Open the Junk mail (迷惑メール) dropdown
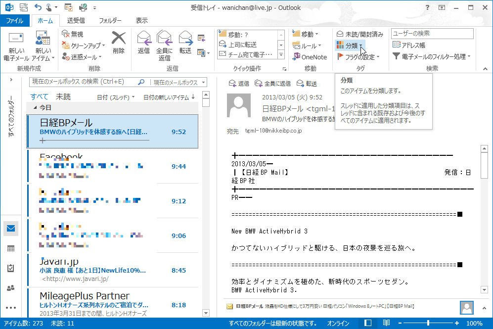 click(x=82, y=57)
